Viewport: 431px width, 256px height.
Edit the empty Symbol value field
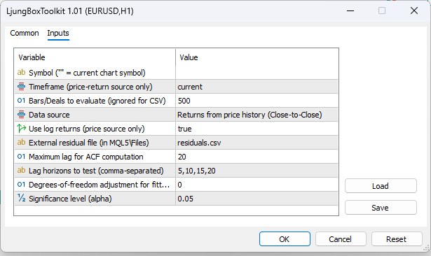(x=256, y=73)
